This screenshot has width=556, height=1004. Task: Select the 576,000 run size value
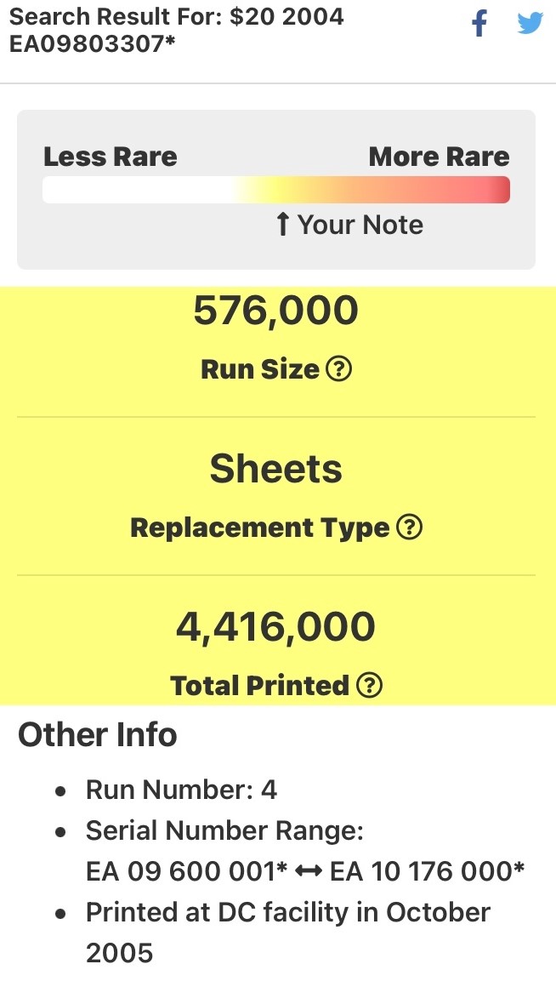click(275, 311)
